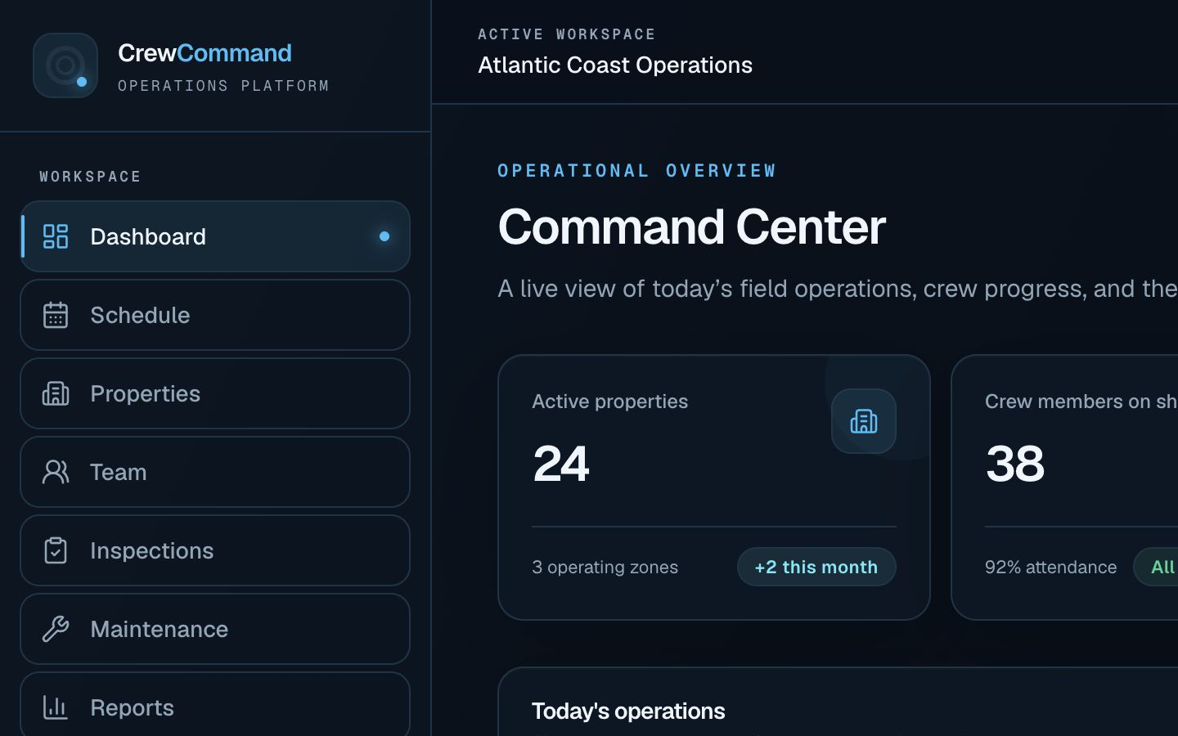1178x736 pixels.
Task: Click the Team people icon
Action: [x=56, y=472]
